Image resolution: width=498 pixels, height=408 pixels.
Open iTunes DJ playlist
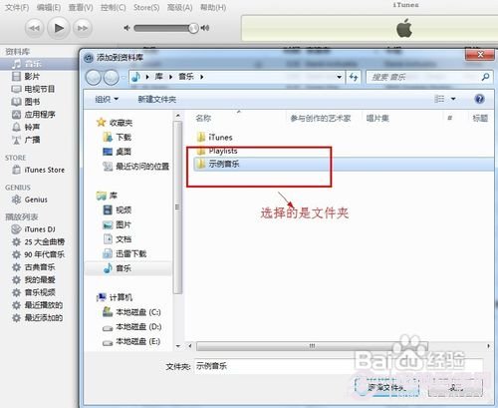coord(39,229)
